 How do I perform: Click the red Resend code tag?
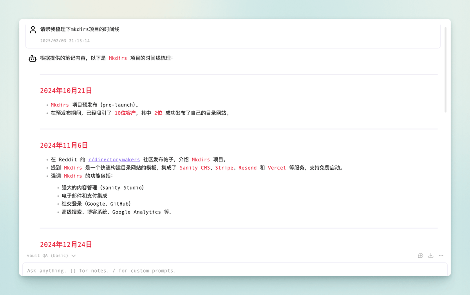(248, 168)
